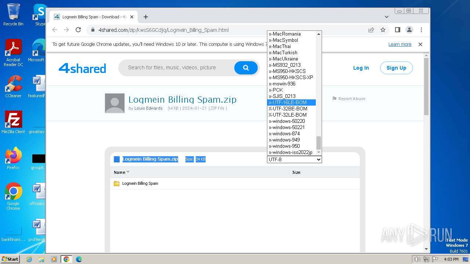The height and width of the screenshot is (264, 470).
Task: Open Recycle Bin on the desktop
Action: pyautogui.click(x=13, y=15)
